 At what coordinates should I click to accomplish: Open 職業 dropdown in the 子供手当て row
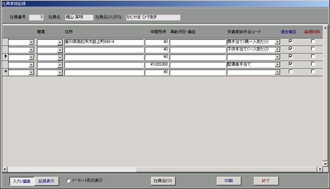60,50
